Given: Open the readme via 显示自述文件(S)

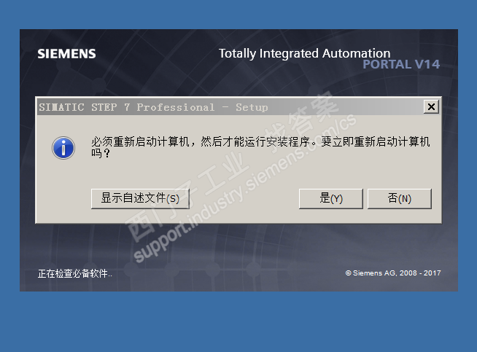Looking at the screenshot, I should click(140, 198).
